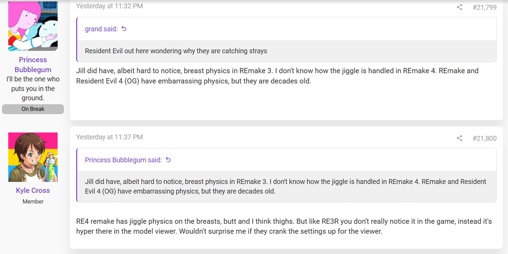Open post number #21,799 permalink

485,7
